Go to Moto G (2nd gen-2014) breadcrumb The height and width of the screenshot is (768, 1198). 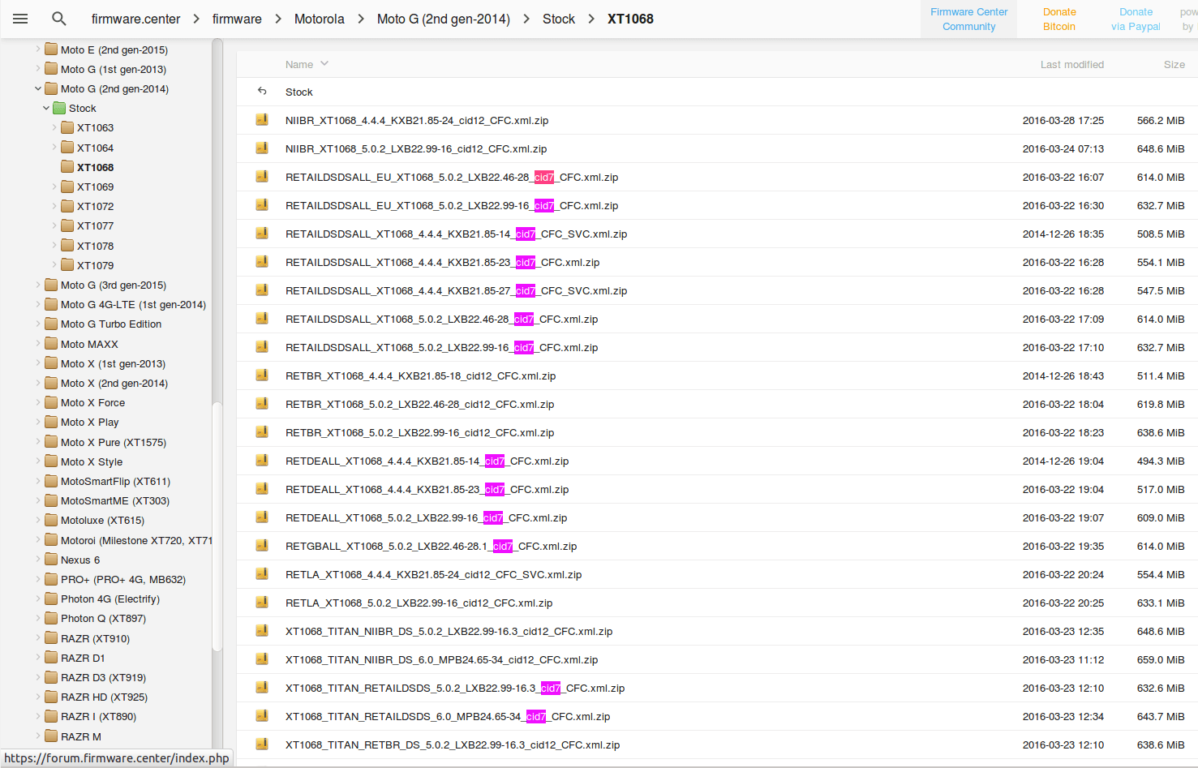click(444, 19)
